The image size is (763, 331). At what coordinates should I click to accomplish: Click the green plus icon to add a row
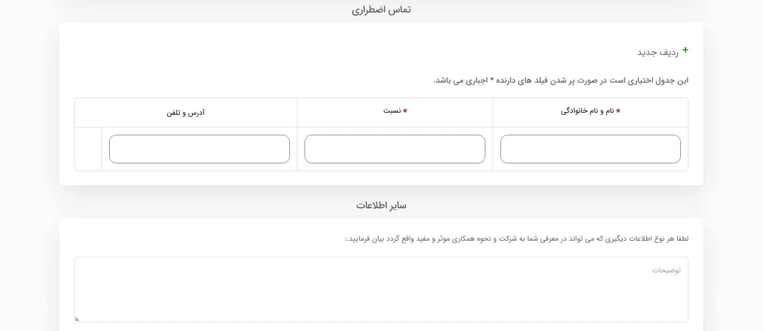click(x=685, y=50)
